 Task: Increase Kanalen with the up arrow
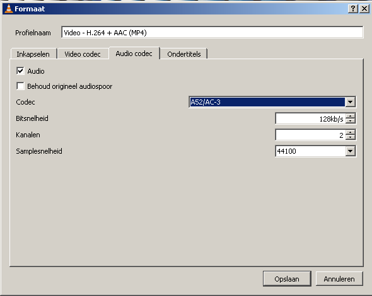[351, 132]
